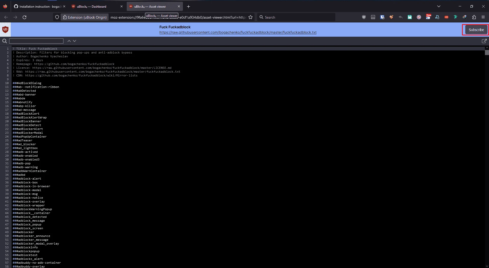Click the uBlock Origin shield logo in header

5,30
